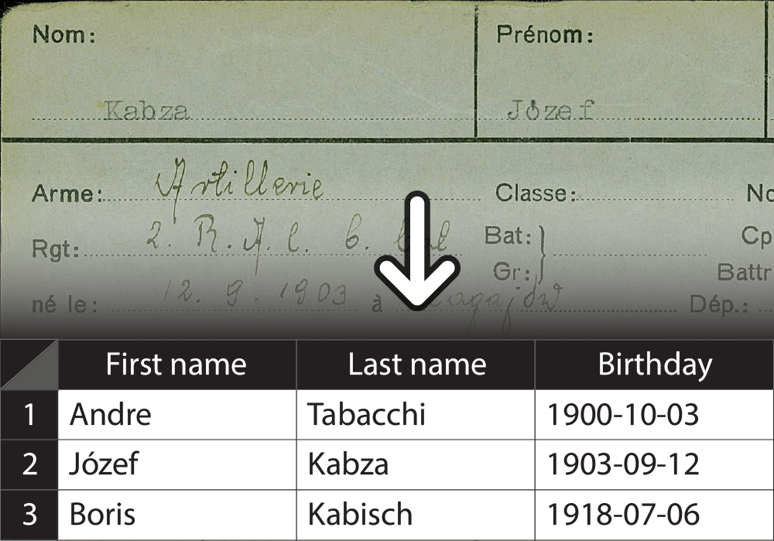
Task: Select row 1 header in the table
Action: 29,415
